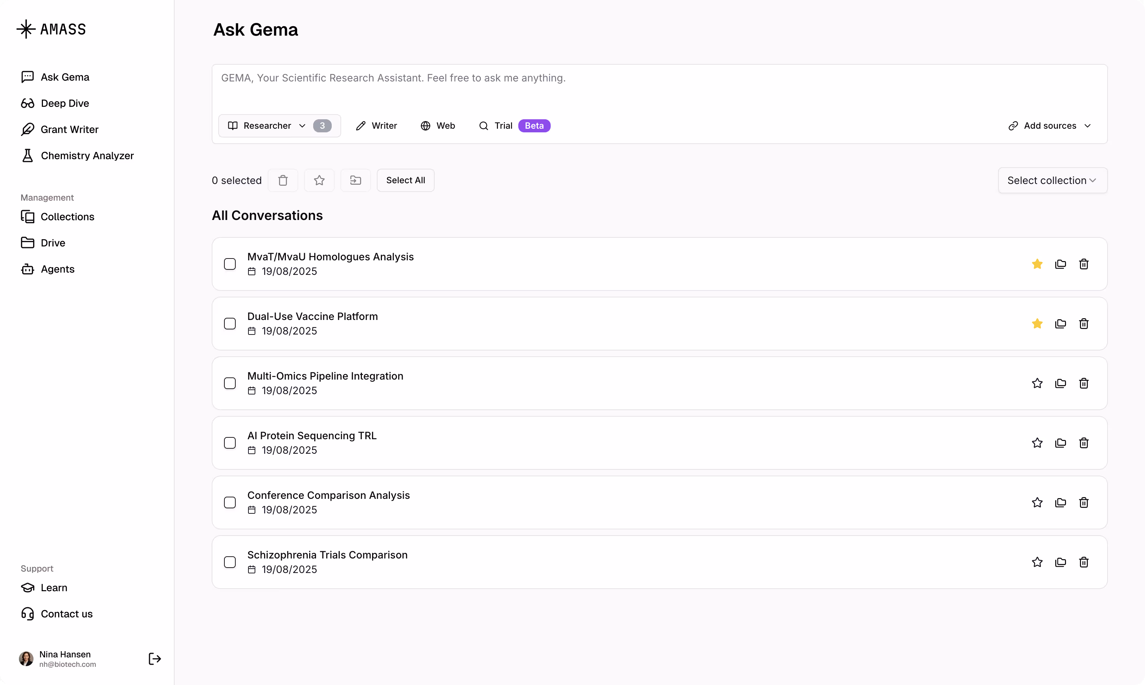The width and height of the screenshot is (1145, 685).
Task: Expand the Add sources dropdown
Action: coord(1049,125)
